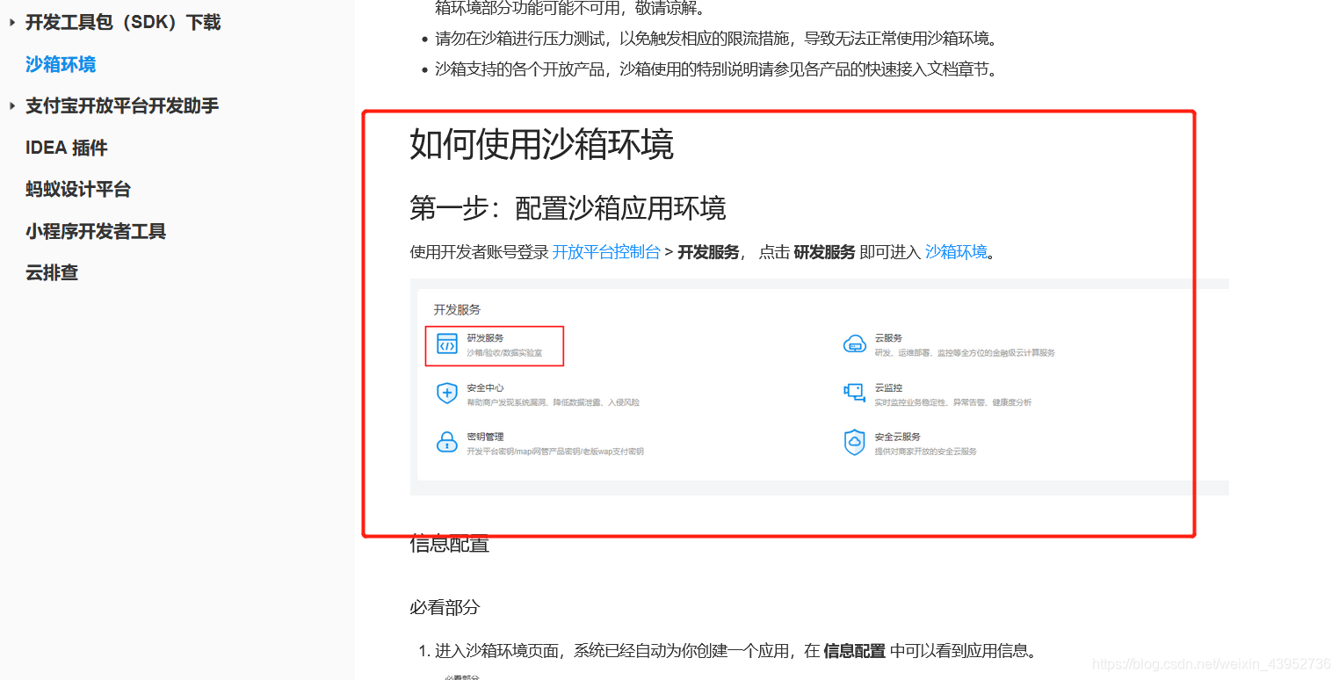The image size is (1339, 680).
Task: Click the 安全云服务 shield cloud icon
Action: point(855,442)
